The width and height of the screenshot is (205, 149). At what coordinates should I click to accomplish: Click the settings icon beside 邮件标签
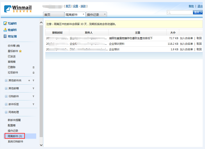pyautogui.click(x=34, y=104)
